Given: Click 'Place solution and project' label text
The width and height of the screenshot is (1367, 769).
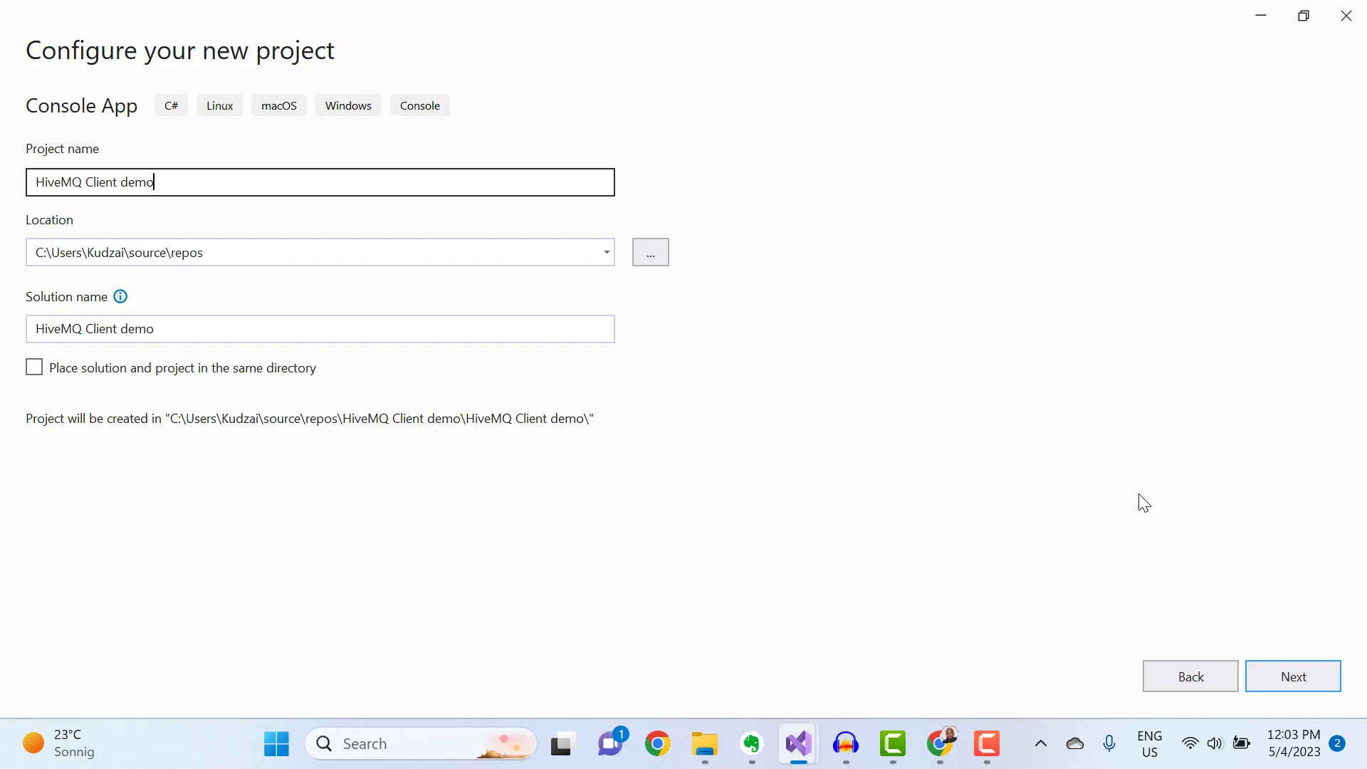Looking at the screenshot, I should click(x=182, y=368).
